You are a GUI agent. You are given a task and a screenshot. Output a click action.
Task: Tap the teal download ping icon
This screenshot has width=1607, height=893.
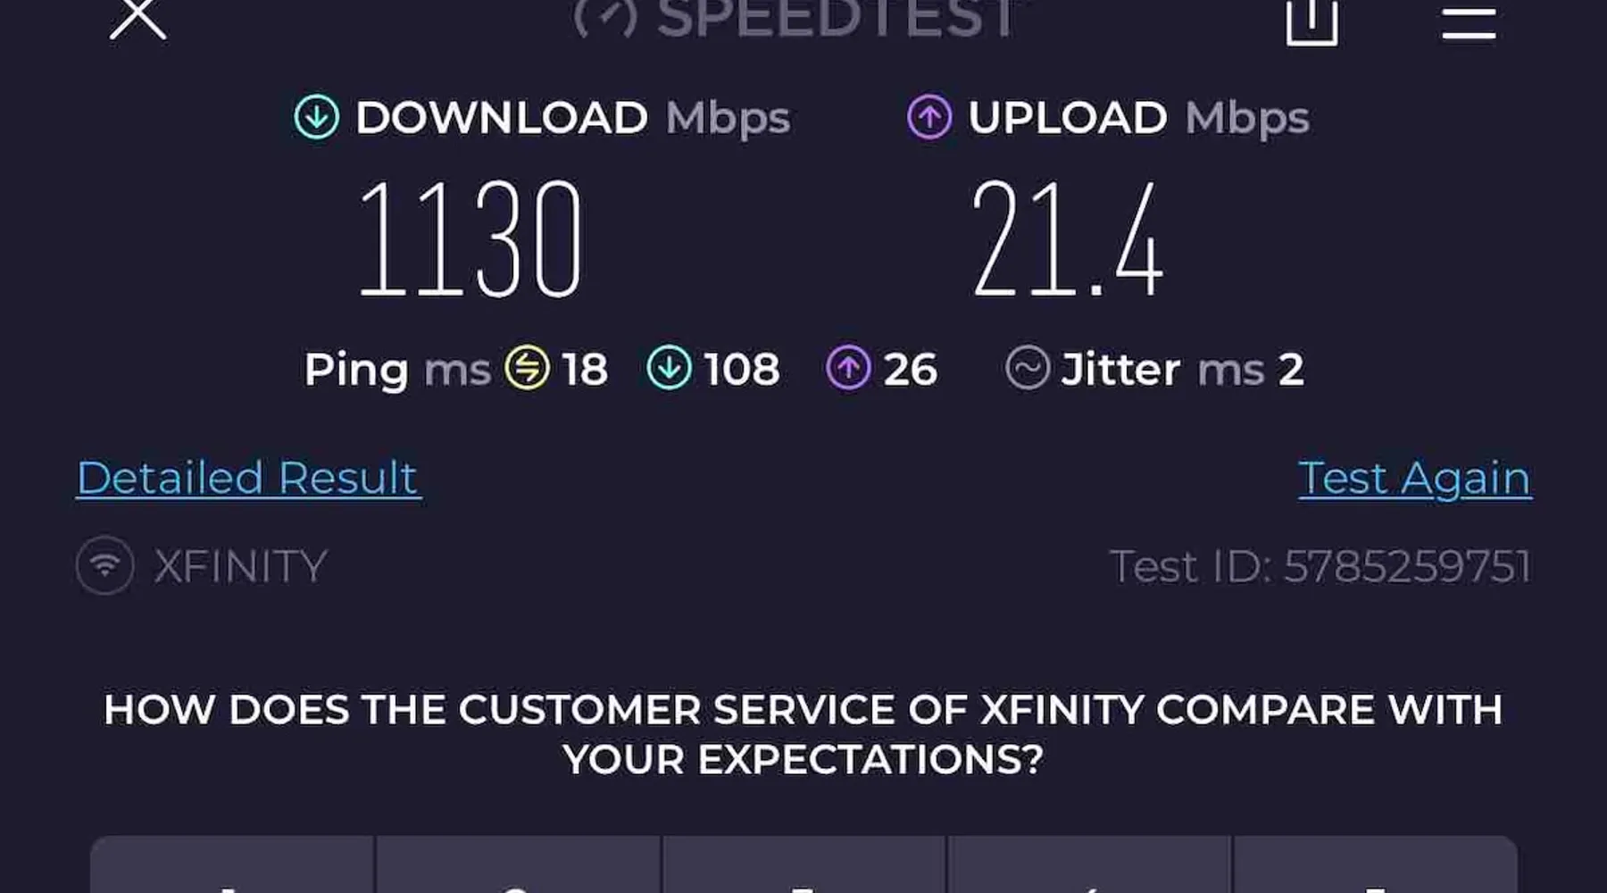tap(669, 368)
